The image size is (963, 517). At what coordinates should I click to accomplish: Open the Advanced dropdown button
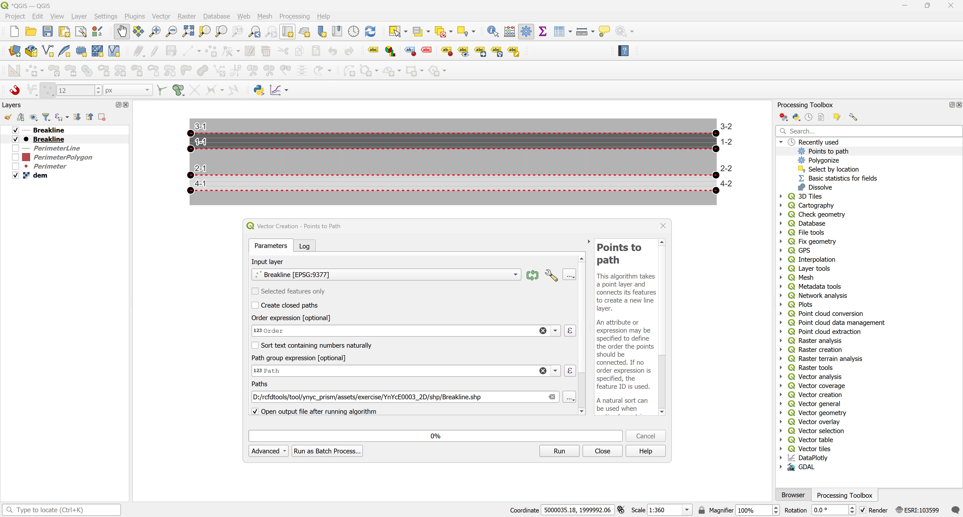pos(268,451)
